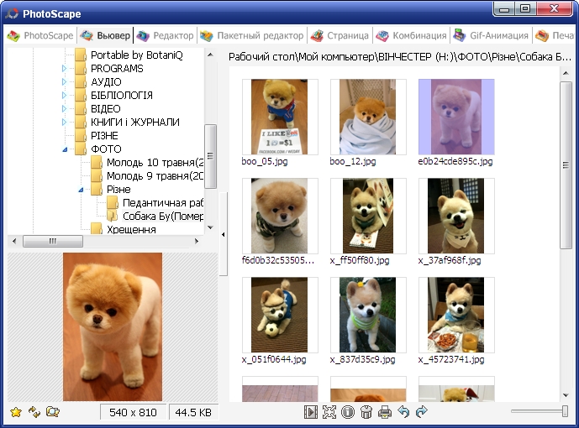Collapse the Різне subfolder arrow
This screenshot has width=579, height=428.
tap(81, 190)
